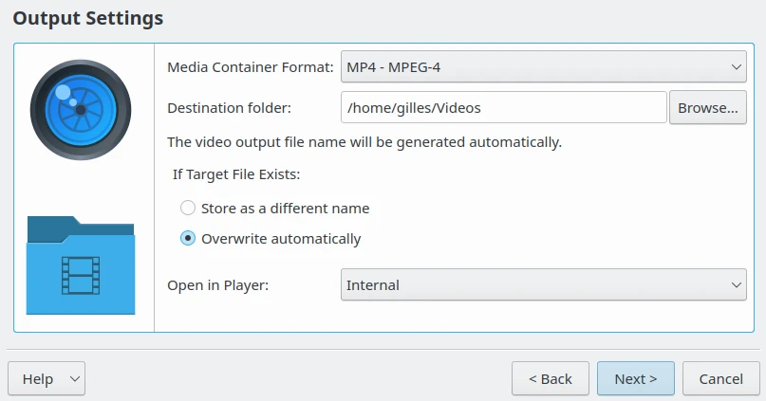Open the Media Container Format dropdown
Screen dimensions: 766x401
543,67
